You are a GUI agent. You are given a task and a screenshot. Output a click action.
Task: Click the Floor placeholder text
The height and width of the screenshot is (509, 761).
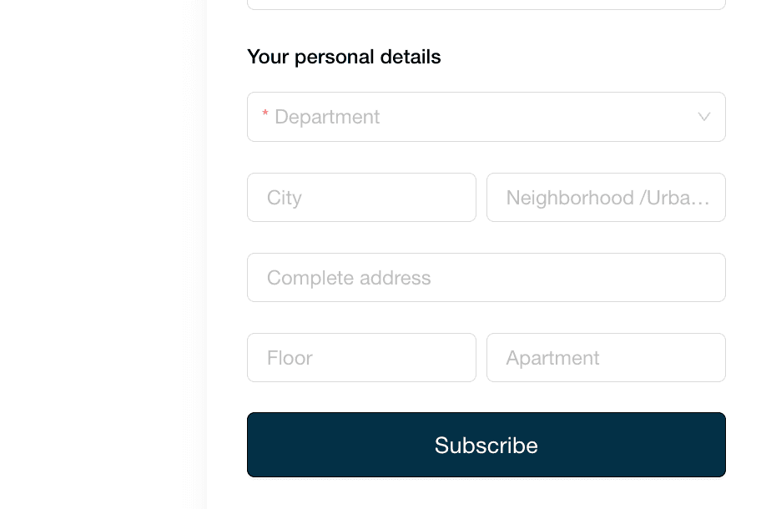tap(290, 357)
